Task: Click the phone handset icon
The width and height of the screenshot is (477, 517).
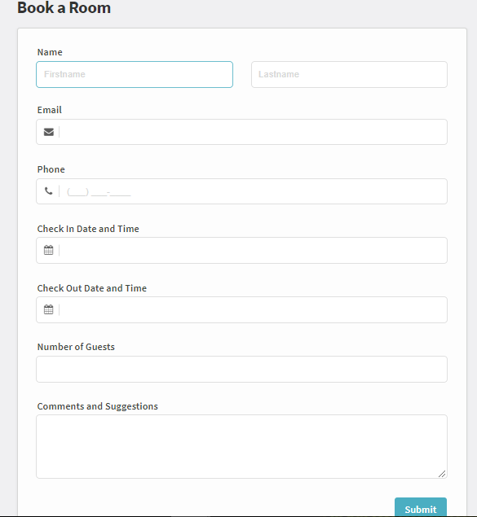Action: tap(49, 191)
